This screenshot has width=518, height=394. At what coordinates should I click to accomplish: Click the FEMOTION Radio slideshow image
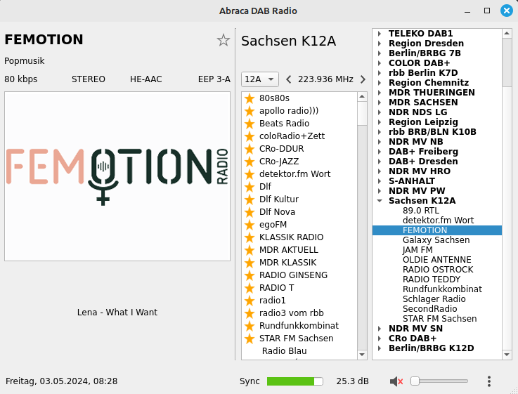coord(117,176)
